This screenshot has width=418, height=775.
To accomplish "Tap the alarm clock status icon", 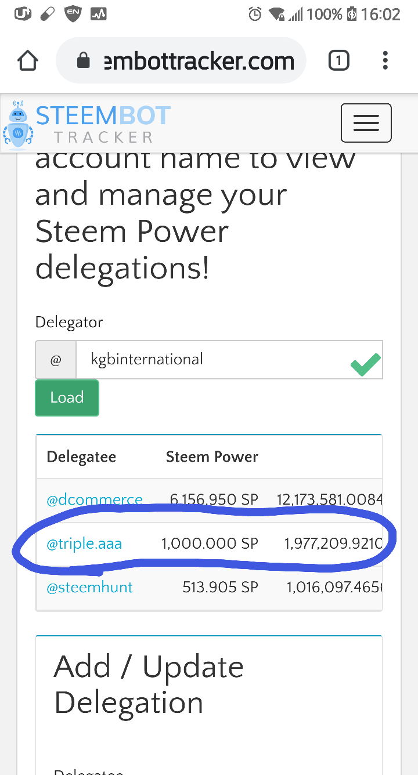I will point(254,14).
